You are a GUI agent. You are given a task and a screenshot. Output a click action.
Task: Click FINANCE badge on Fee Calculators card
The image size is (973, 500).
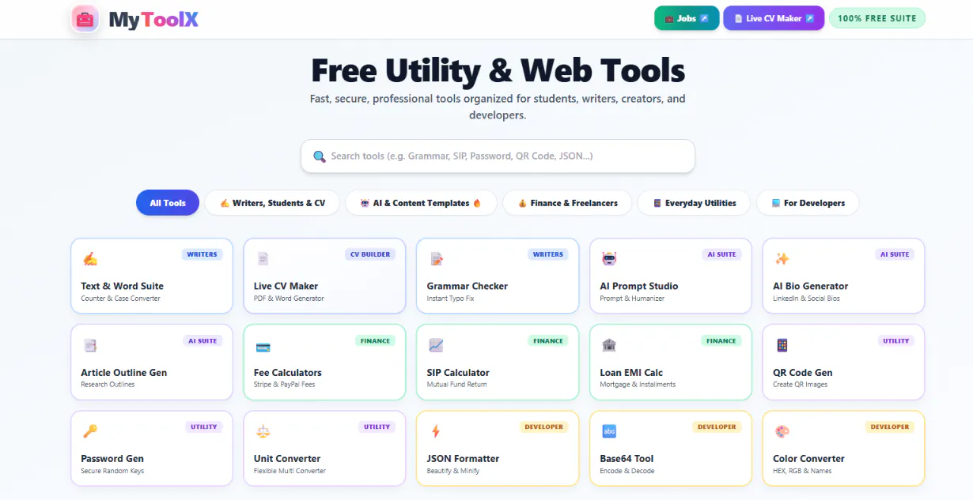click(375, 341)
